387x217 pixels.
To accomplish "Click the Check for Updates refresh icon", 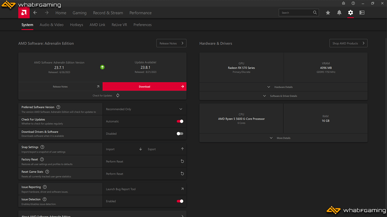I will pos(118,96).
